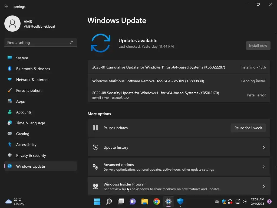This screenshot has width=277, height=208.
Task: Click the Last checked timestamp text
Action: click(146, 46)
